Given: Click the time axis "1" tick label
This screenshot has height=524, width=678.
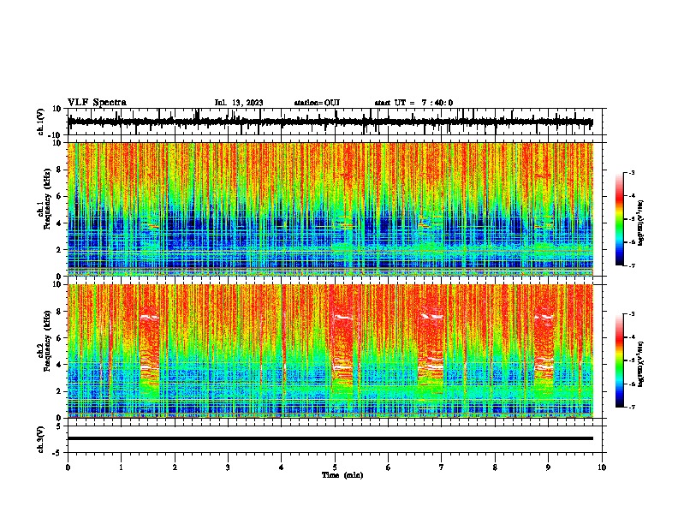Looking at the screenshot, I should (121, 467).
